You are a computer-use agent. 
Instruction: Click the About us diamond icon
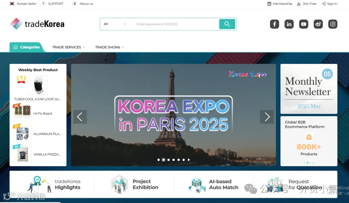point(75,4)
